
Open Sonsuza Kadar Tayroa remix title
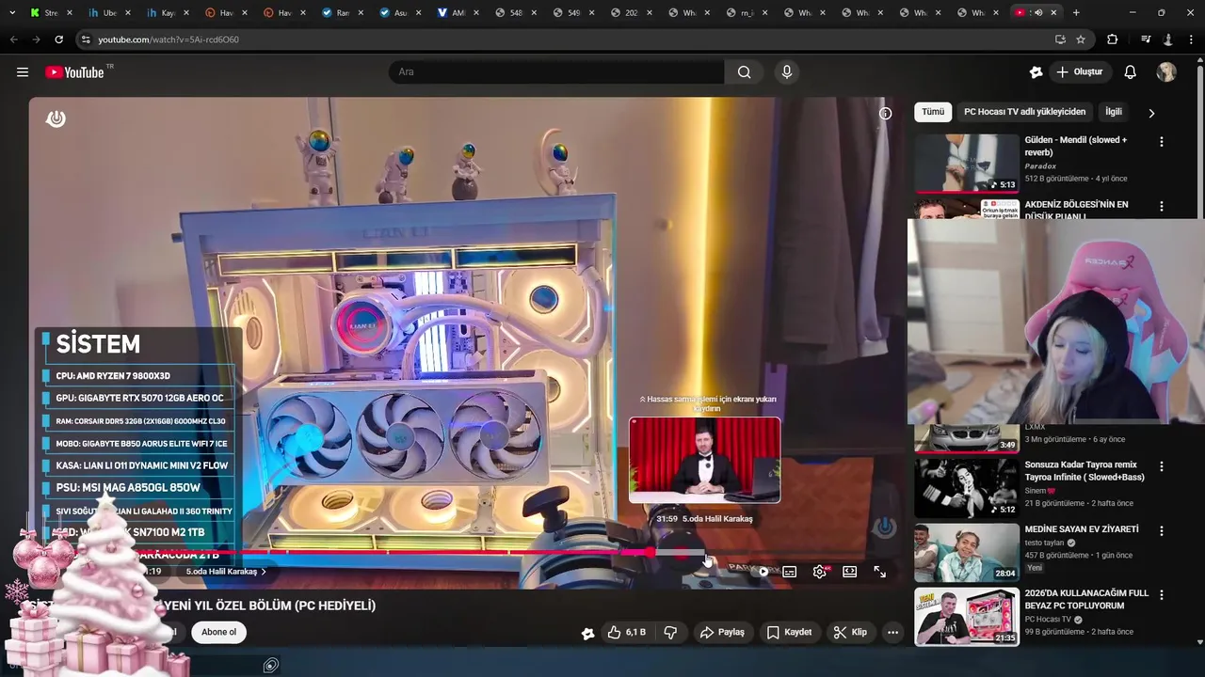pyautogui.click(x=1084, y=471)
